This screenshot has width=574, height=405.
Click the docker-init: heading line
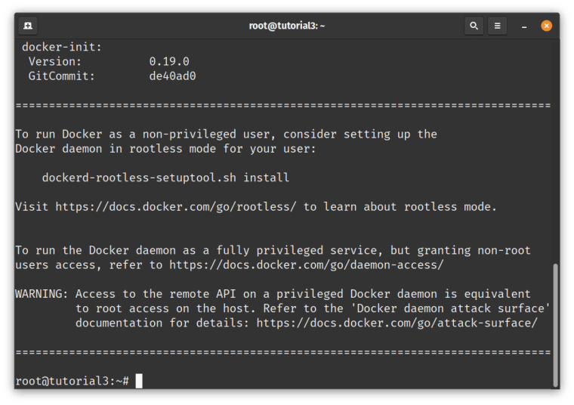(61, 47)
